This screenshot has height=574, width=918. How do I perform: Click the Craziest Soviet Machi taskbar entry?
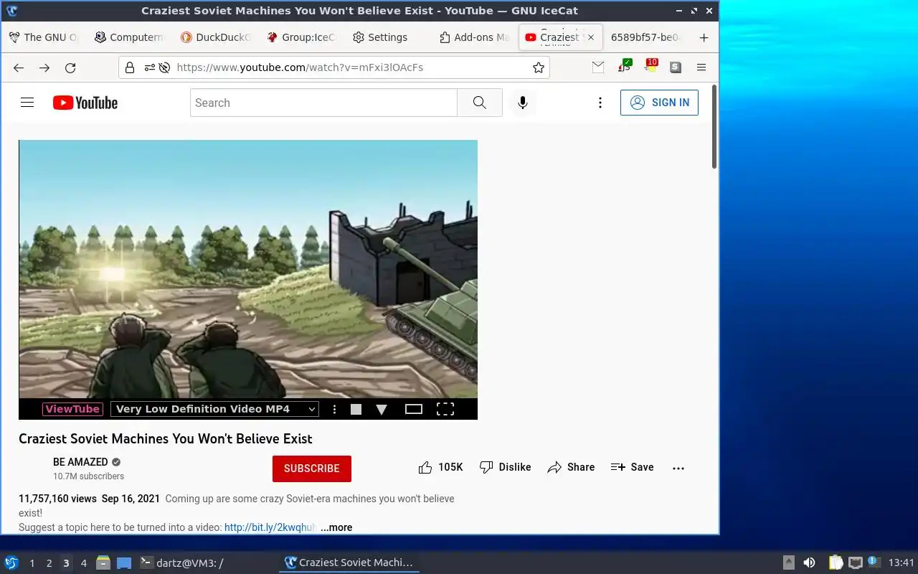pyautogui.click(x=349, y=563)
